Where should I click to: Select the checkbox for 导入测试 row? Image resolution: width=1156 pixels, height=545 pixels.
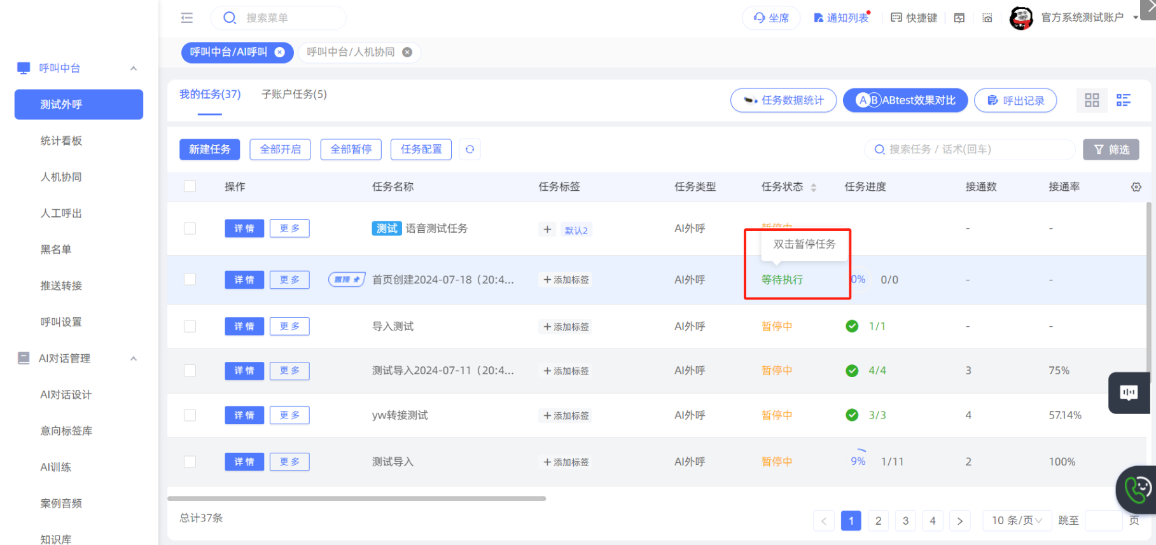[x=190, y=326]
